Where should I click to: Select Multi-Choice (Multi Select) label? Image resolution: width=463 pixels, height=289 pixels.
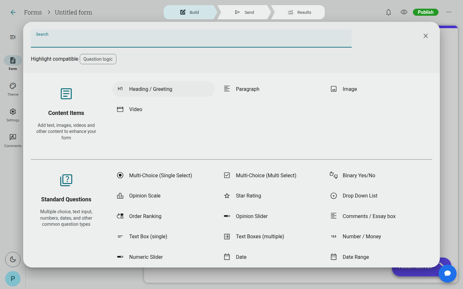click(266, 175)
